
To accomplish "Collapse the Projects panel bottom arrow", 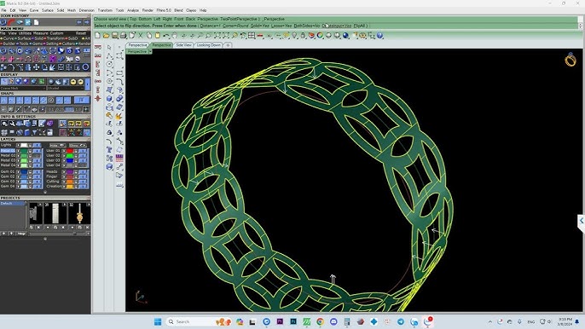I will (45, 239).
